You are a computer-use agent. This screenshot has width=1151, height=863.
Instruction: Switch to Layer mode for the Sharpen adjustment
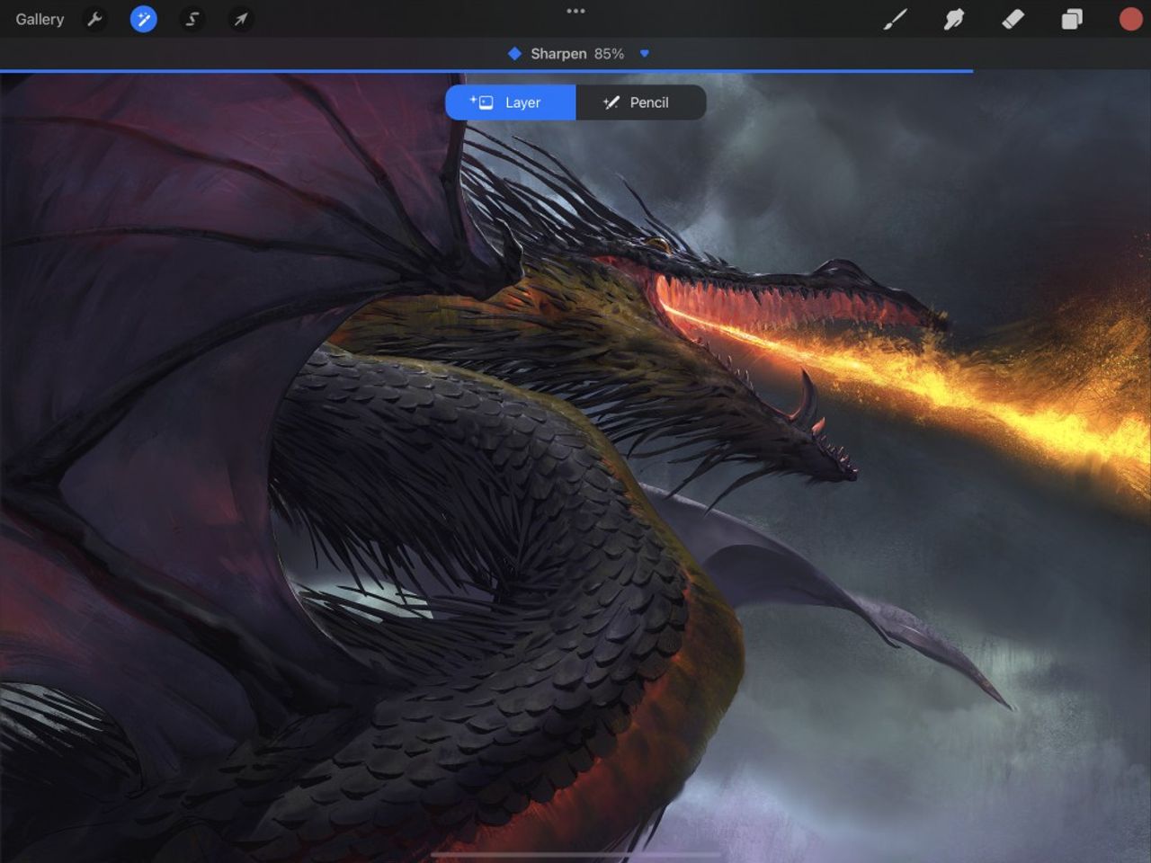pyautogui.click(x=509, y=102)
